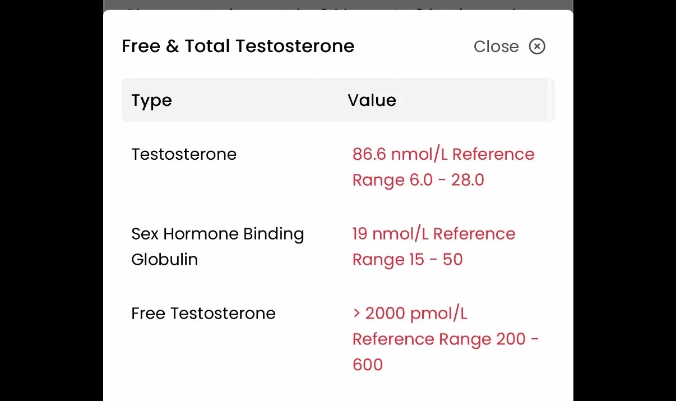676x401 pixels.
Task: Select the Value column header
Action: point(372,100)
